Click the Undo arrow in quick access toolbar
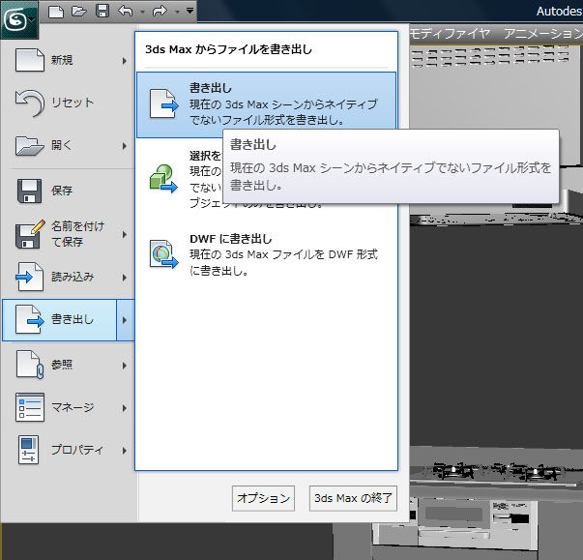 [126, 12]
